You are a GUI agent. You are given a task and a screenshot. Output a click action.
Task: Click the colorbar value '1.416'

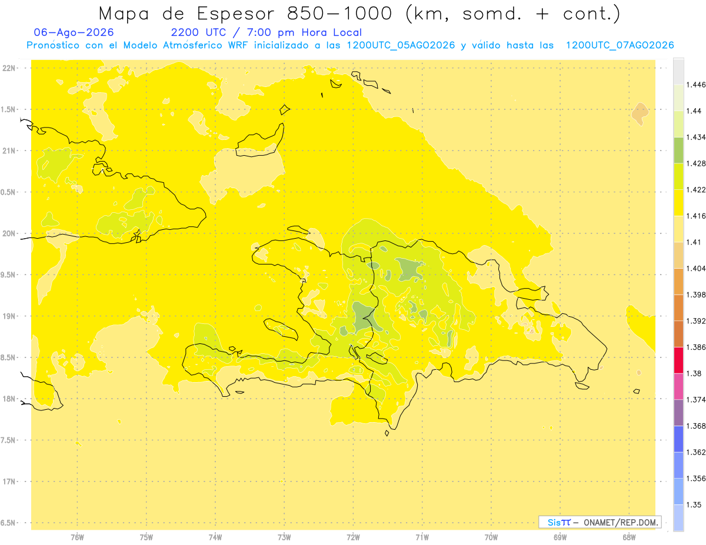tap(695, 216)
